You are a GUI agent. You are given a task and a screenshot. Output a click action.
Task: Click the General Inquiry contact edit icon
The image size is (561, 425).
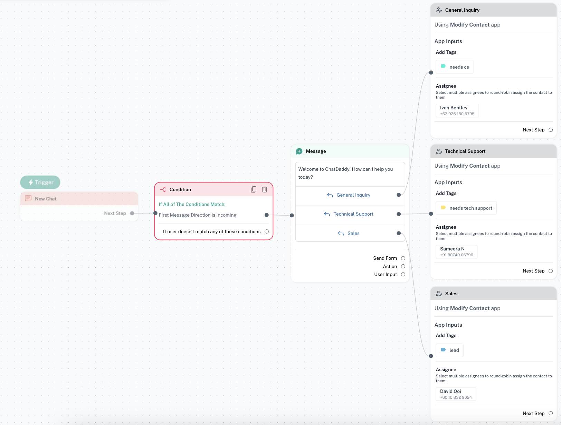click(x=439, y=10)
